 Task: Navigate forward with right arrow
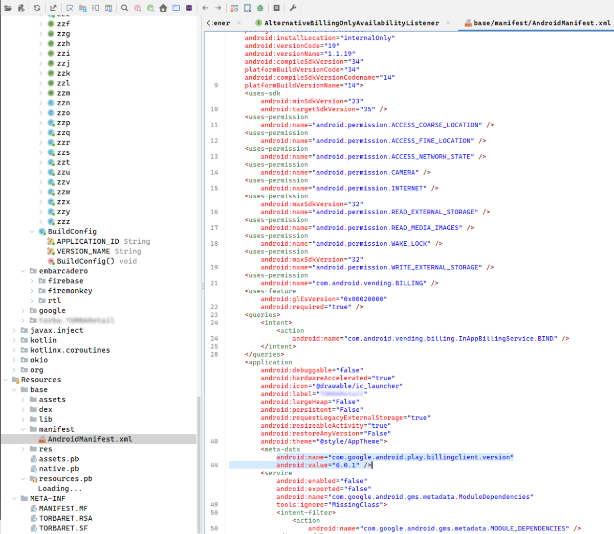(218, 8)
